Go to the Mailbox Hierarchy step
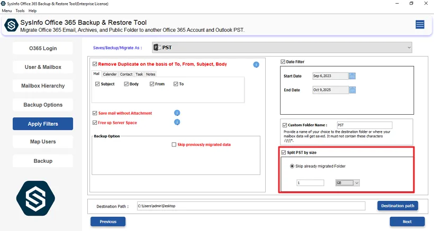This screenshot has width=434, height=231. (x=43, y=86)
